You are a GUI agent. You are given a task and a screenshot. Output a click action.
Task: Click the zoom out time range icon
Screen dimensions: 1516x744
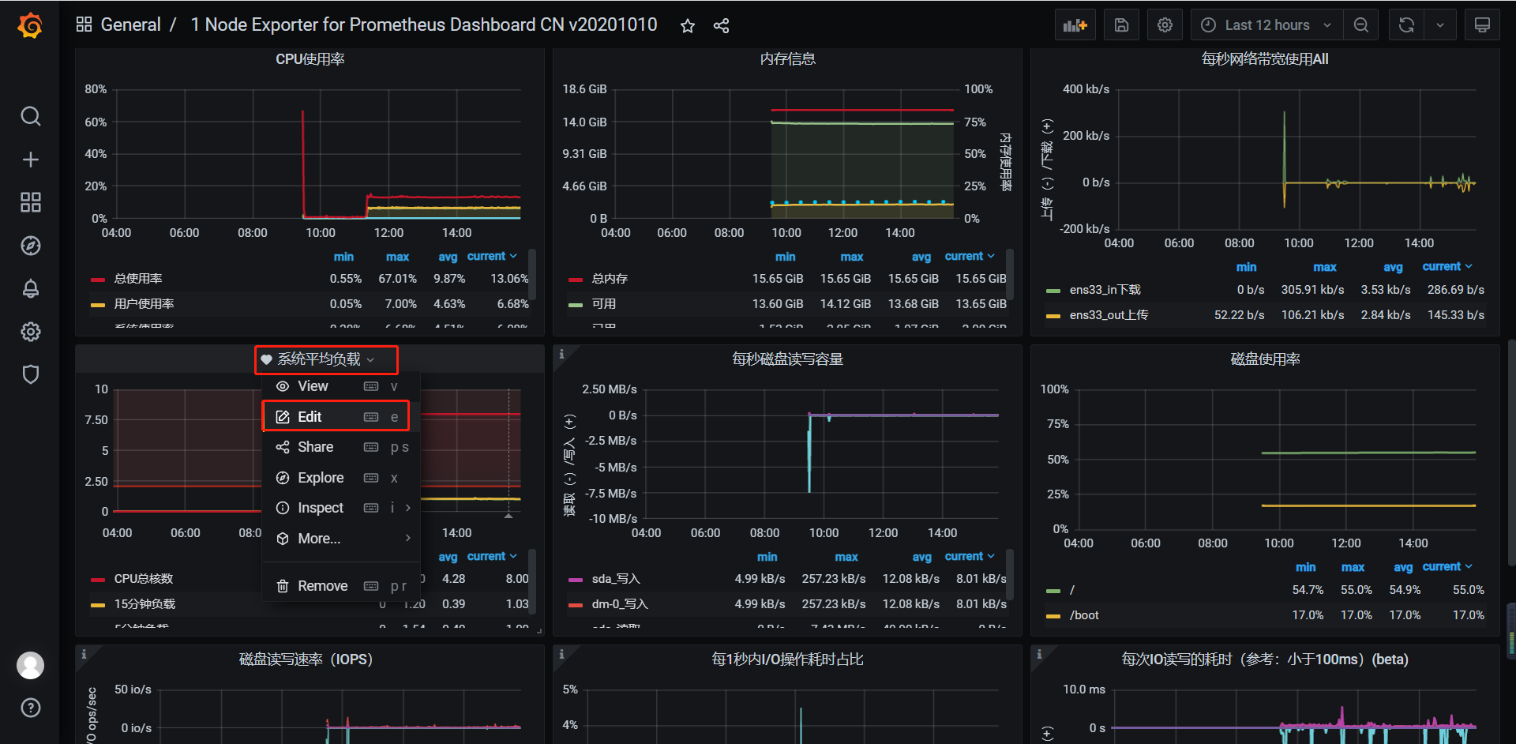[1360, 25]
